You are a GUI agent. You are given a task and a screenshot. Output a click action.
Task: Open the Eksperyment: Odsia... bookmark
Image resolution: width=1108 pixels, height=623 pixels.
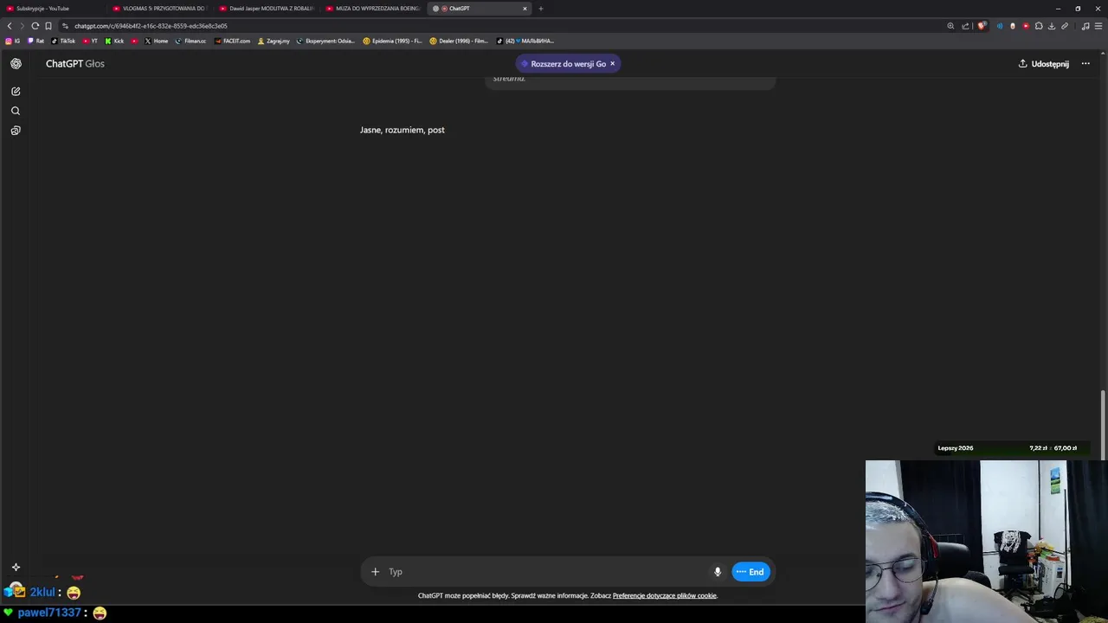pos(325,41)
